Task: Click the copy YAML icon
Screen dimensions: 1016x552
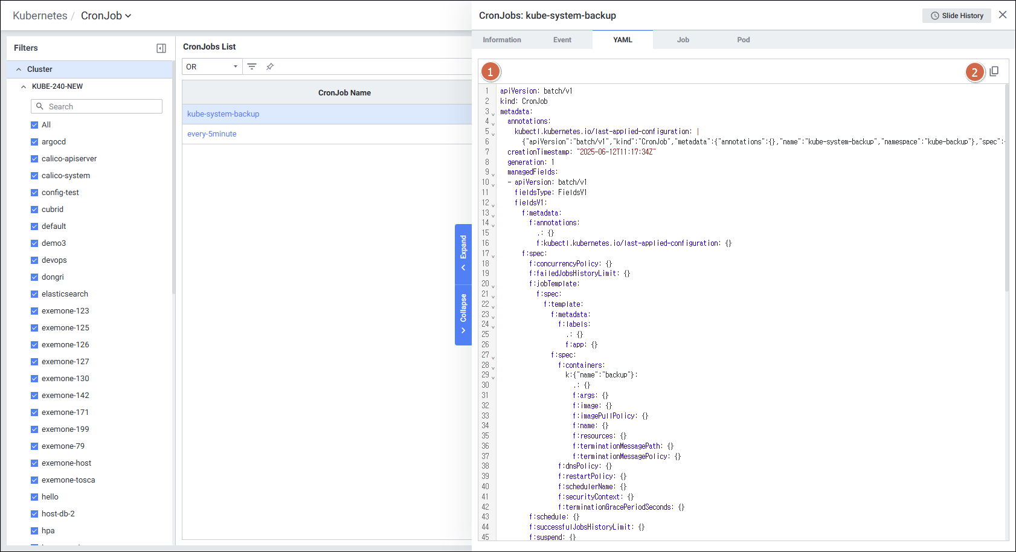Action: click(995, 71)
